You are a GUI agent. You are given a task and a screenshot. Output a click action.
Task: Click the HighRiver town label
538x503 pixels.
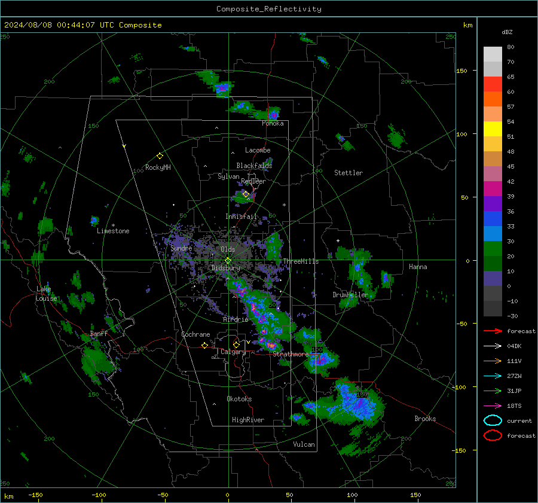(x=248, y=420)
